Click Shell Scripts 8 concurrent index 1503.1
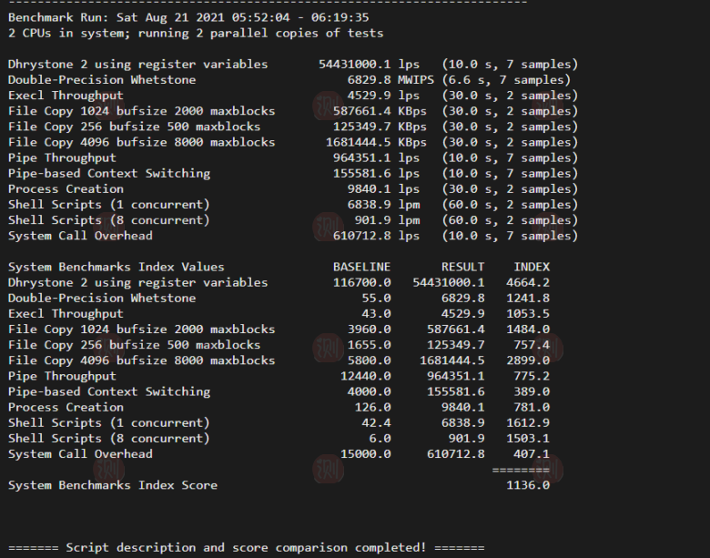 pyautogui.click(x=528, y=440)
